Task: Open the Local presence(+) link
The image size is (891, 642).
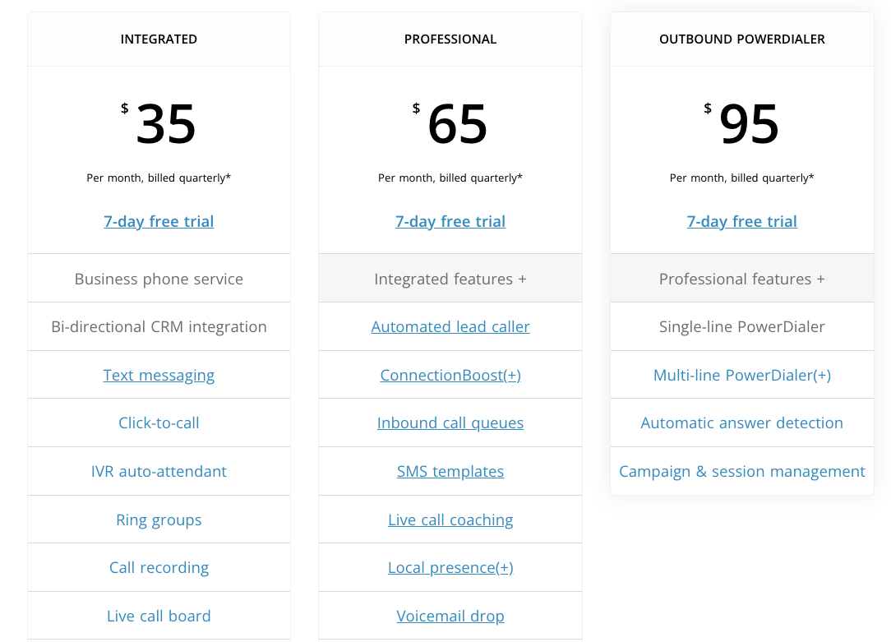Action: tap(450, 567)
